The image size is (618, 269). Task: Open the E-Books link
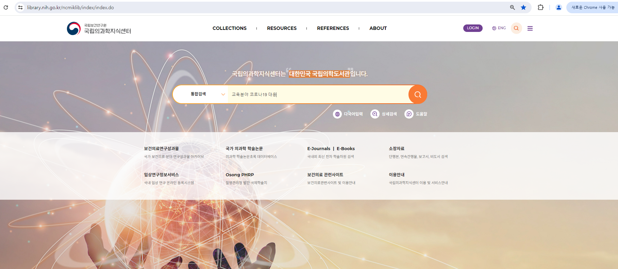(x=346, y=149)
